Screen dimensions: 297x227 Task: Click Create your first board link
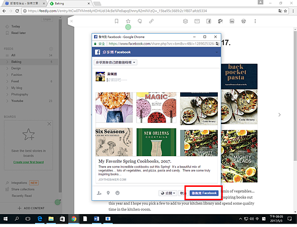click(x=28, y=162)
